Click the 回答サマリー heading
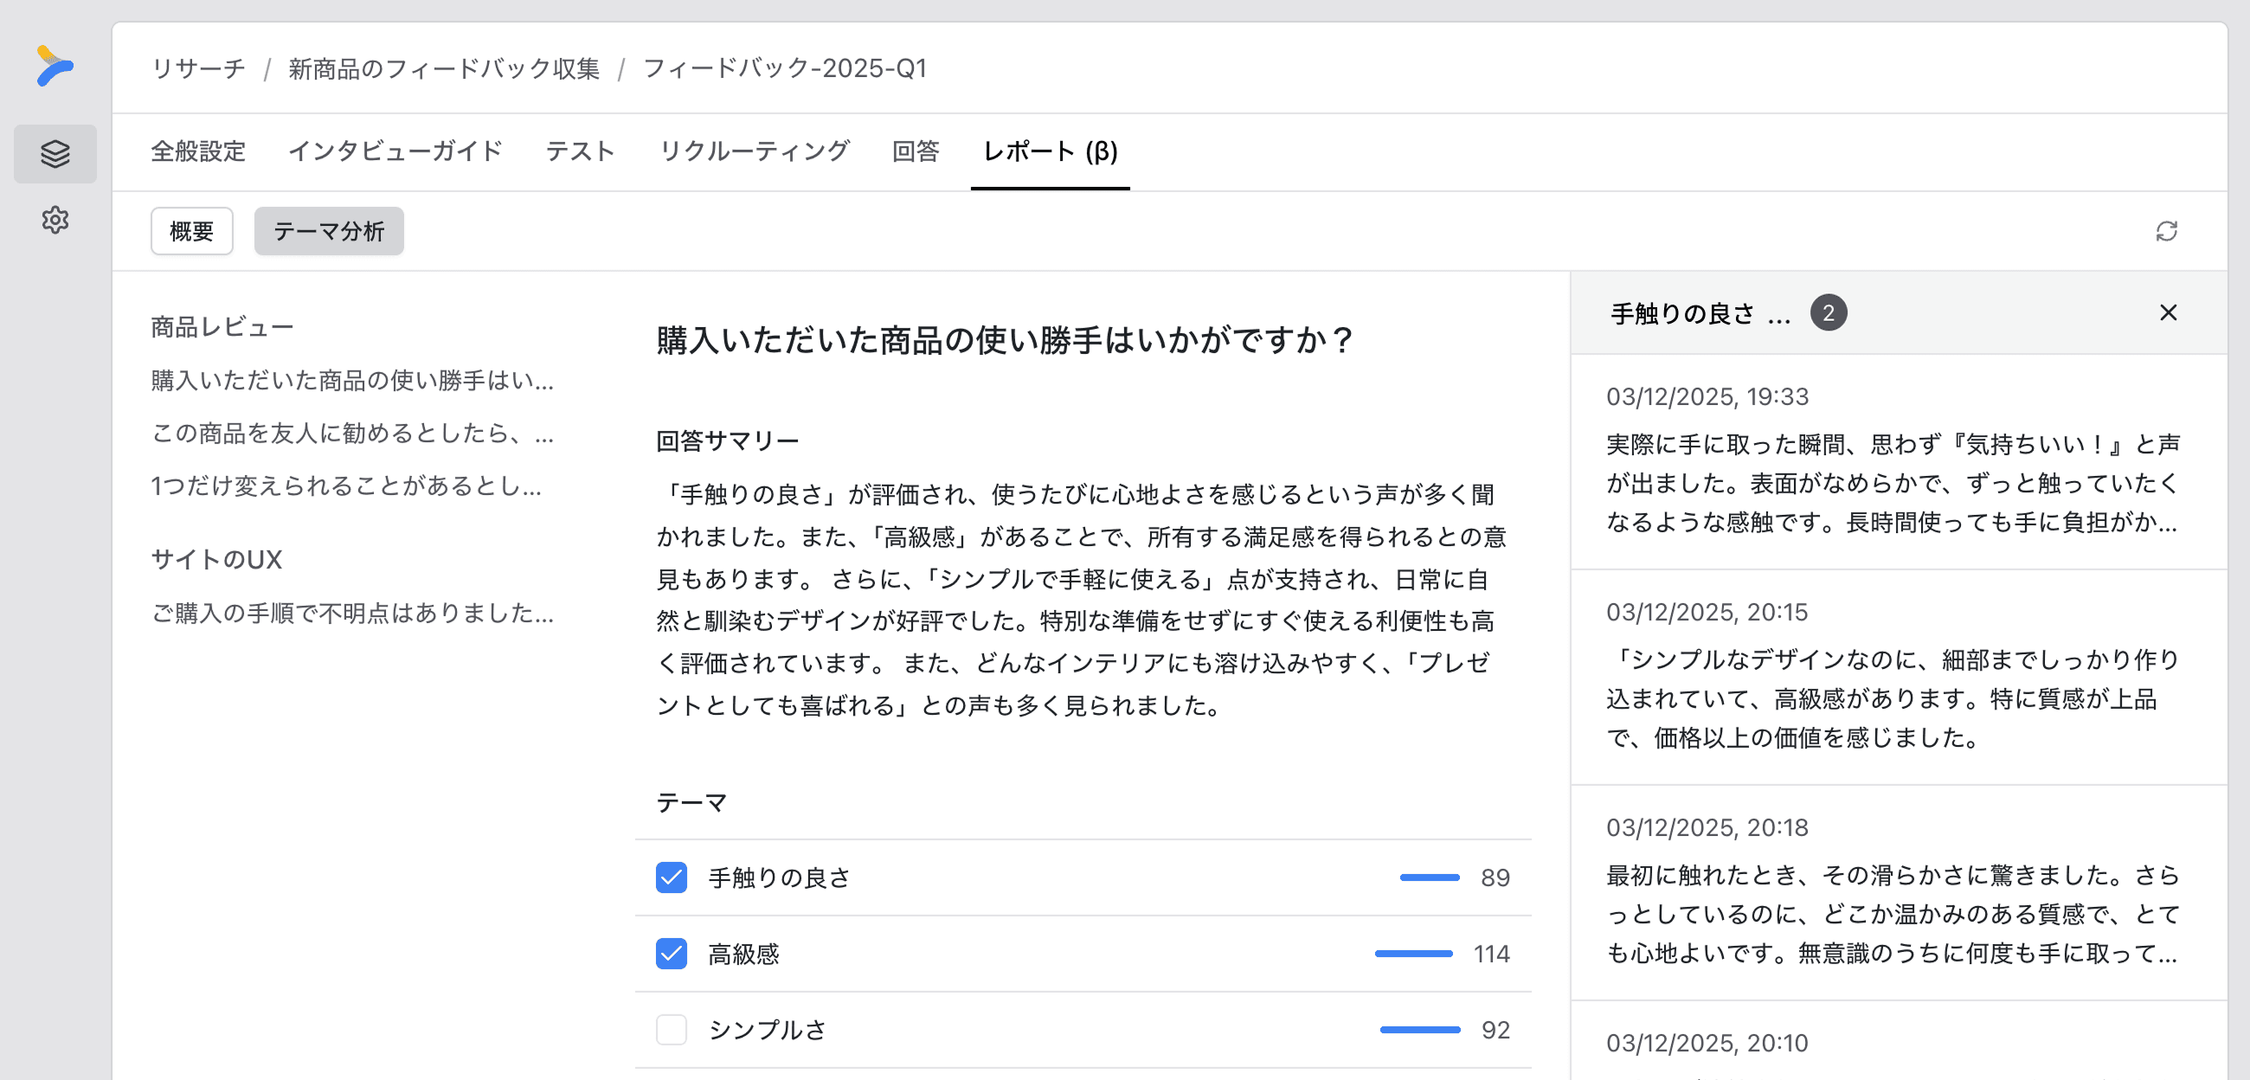Image resolution: width=2250 pixels, height=1080 pixels. pos(728,440)
